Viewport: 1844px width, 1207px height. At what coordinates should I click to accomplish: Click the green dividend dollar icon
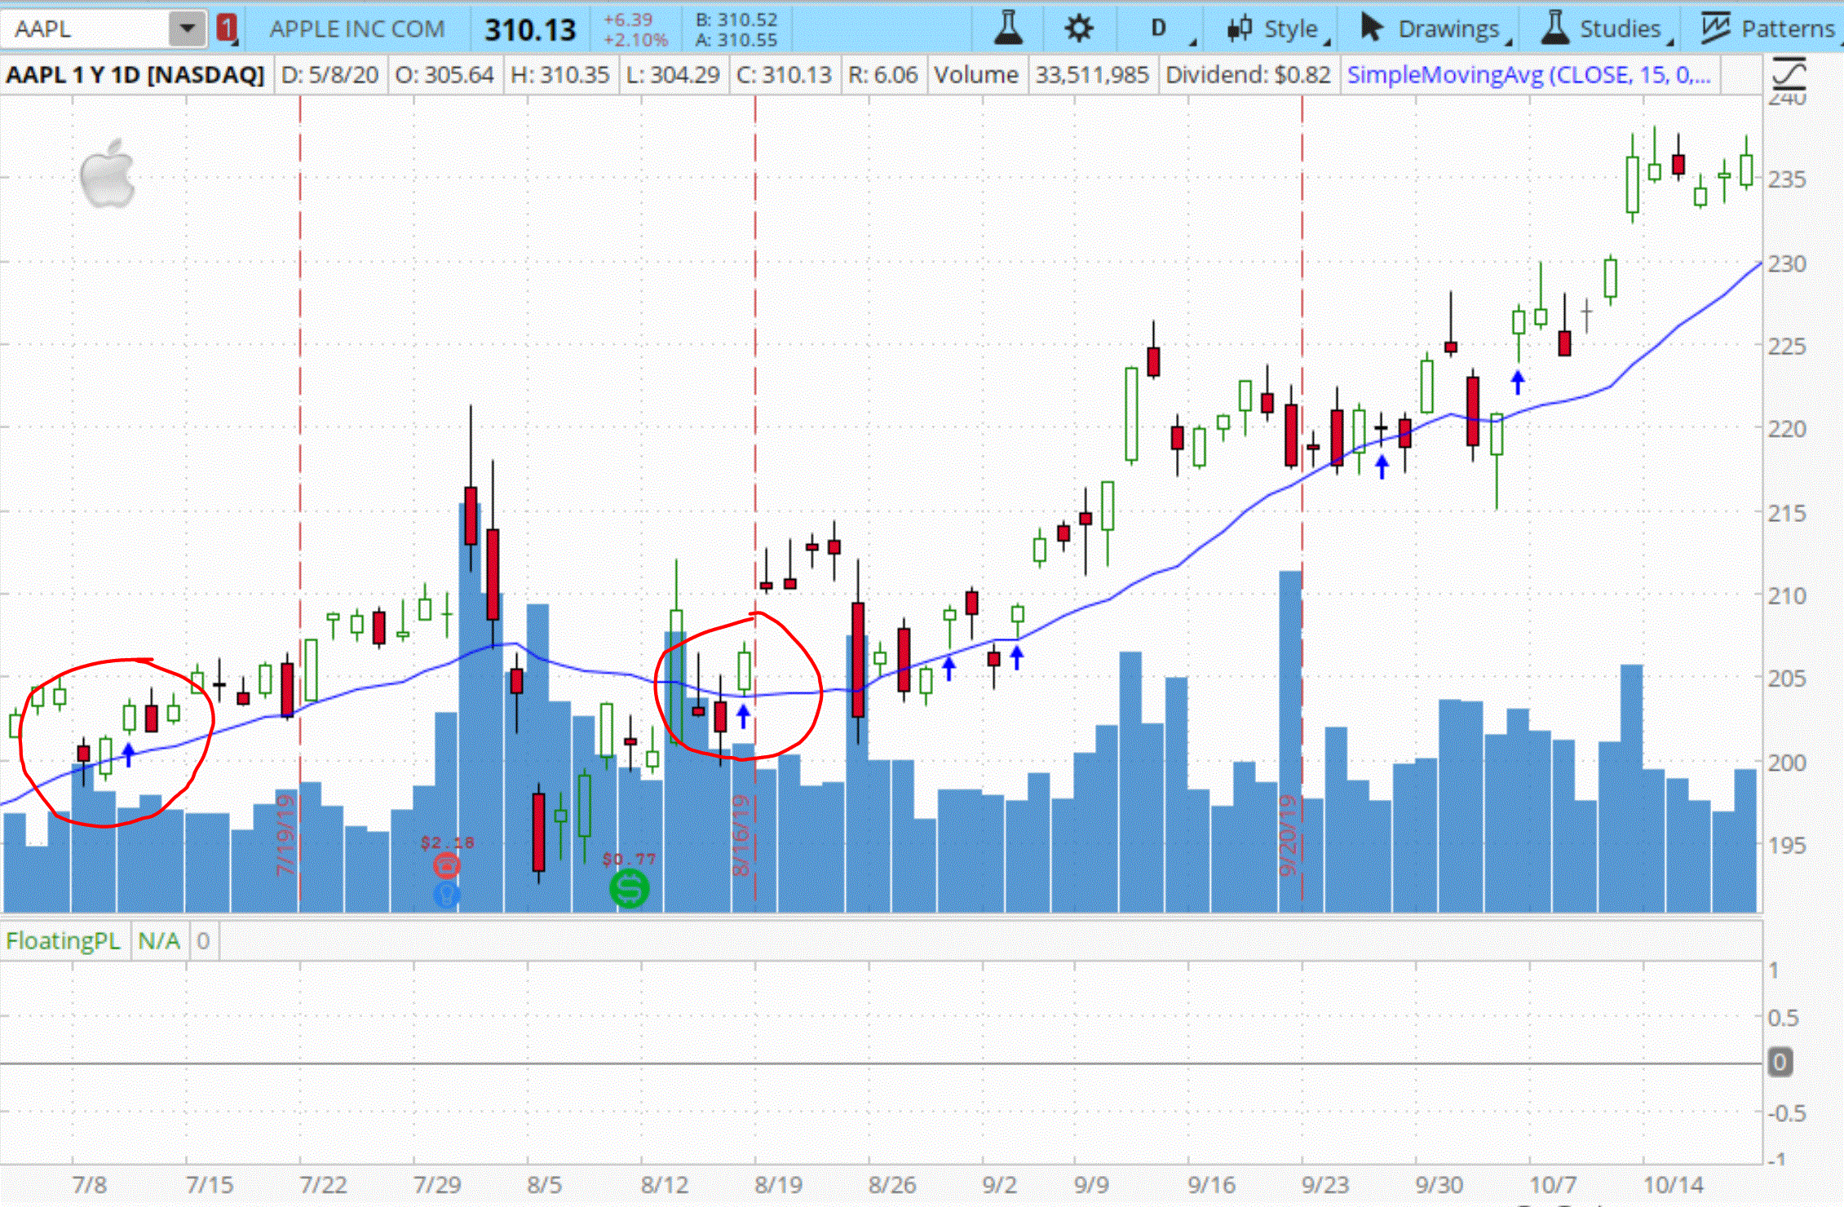tap(629, 888)
